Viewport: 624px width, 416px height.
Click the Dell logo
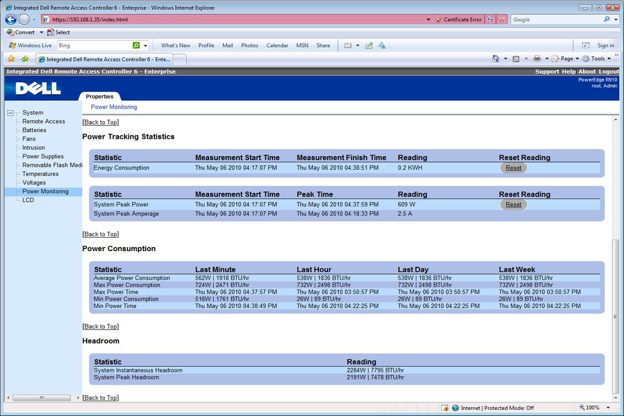tap(38, 89)
